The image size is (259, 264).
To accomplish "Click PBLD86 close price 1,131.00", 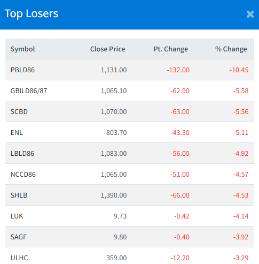I will tap(114, 70).
